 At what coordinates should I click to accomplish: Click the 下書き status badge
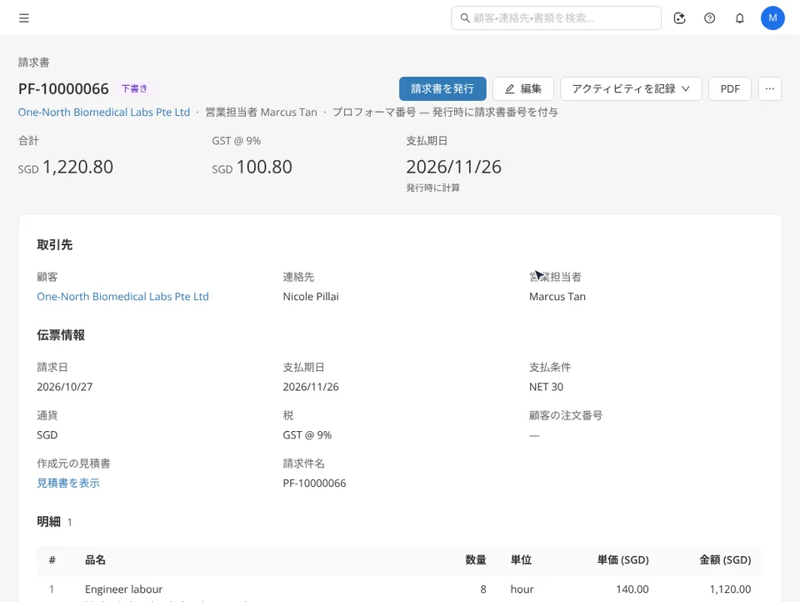pyautogui.click(x=134, y=89)
